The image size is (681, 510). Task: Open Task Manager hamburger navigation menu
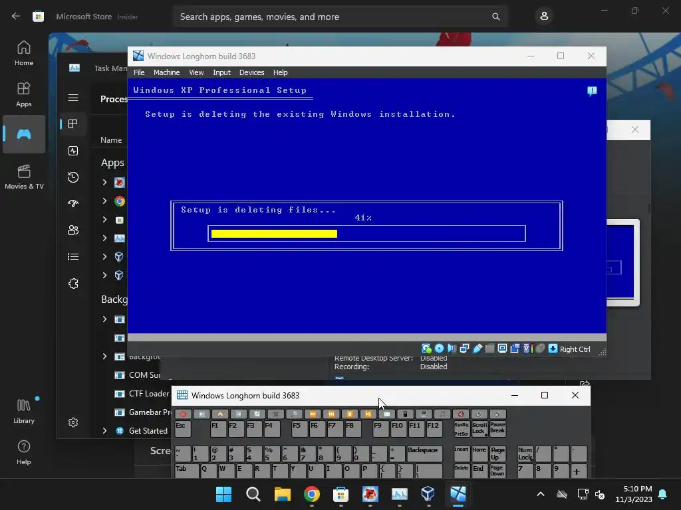click(73, 98)
